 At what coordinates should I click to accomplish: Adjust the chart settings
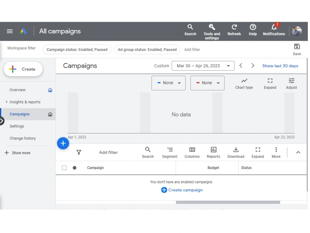point(291,84)
